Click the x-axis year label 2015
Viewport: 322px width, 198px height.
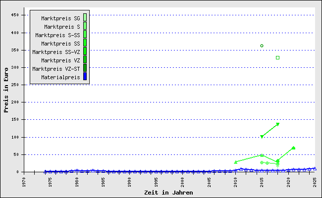[262, 182]
